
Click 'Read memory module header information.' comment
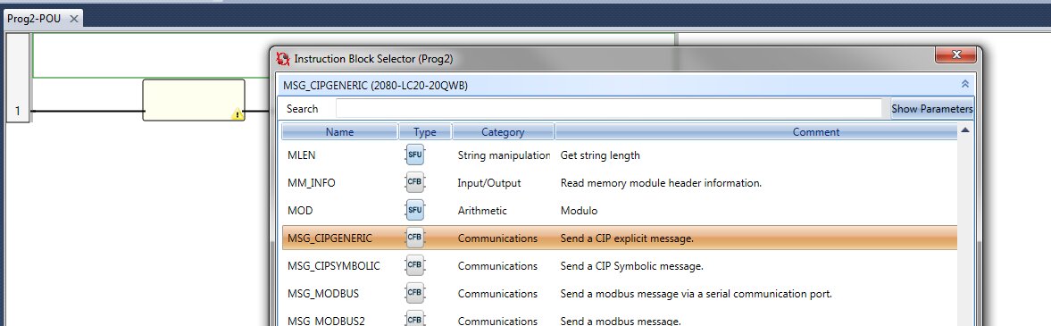tap(661, 182)
